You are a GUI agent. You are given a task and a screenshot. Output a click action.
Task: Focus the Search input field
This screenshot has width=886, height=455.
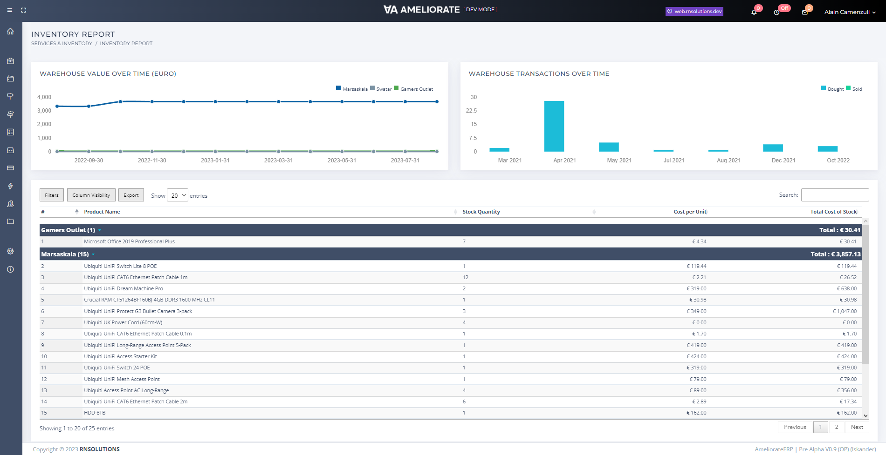(x=835, y=195)
